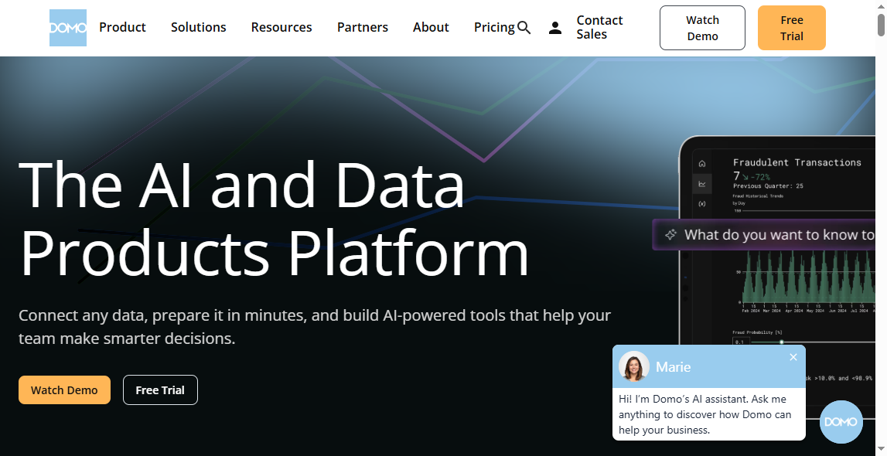Click the orange Free Trial header button

(792, 28)
